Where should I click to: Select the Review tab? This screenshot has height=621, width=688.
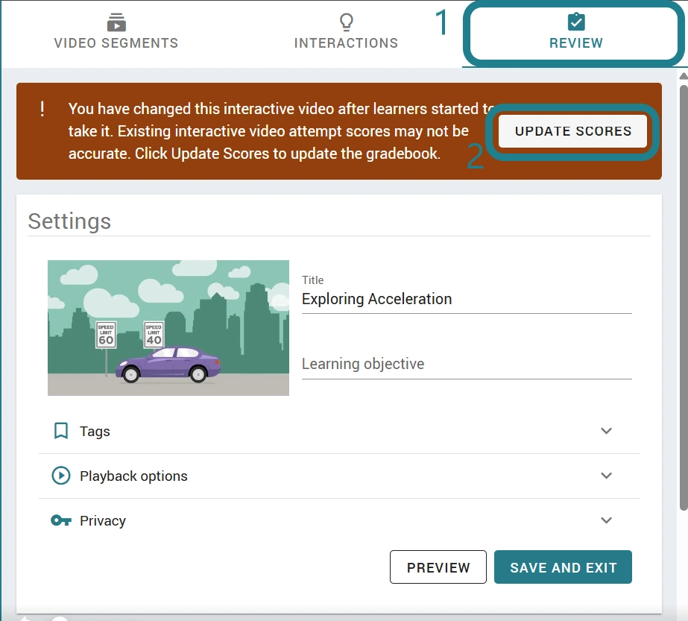point(575,32)
